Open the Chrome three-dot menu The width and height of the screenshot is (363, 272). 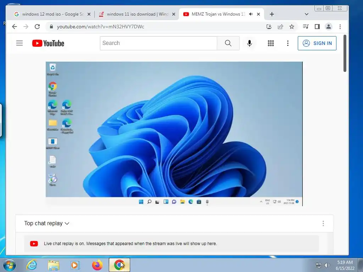(x=340, y=27)
